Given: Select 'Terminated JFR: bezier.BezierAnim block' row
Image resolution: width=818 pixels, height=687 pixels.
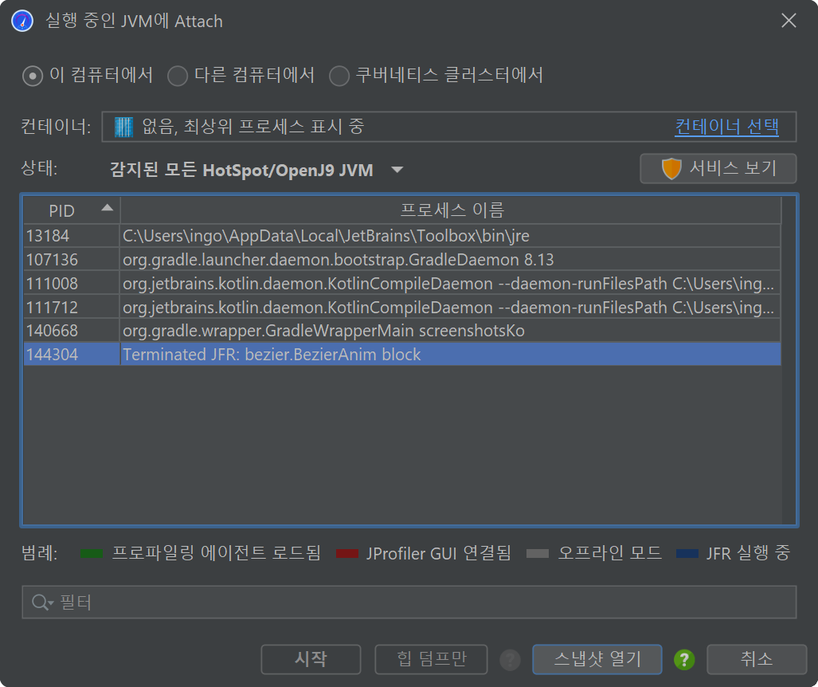Looking at the screenshot, I should [402, 355].
